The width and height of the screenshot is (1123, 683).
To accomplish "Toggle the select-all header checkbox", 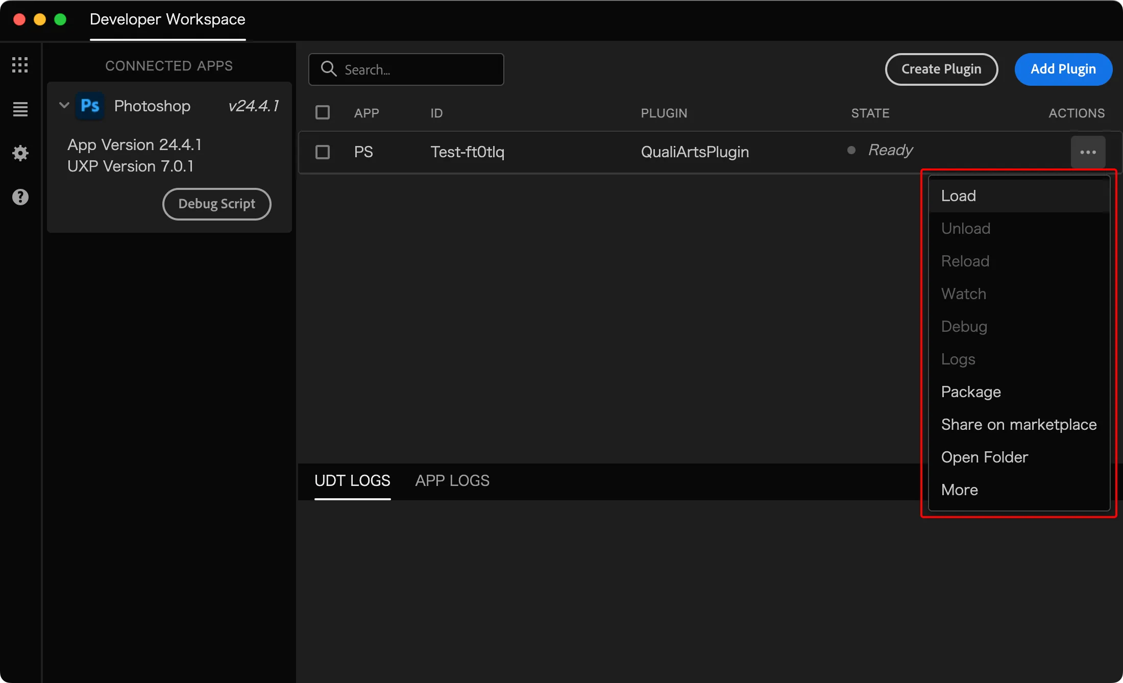I will click(x=323, y=112).
